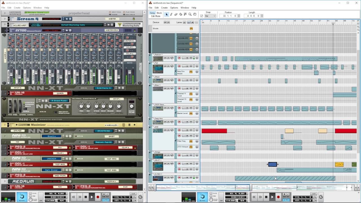
Task: Click Play in Rack window transport
Action: [92, 197]
